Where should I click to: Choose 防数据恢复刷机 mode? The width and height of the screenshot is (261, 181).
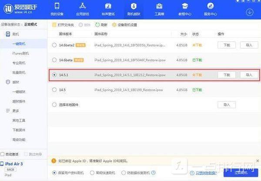124,173
